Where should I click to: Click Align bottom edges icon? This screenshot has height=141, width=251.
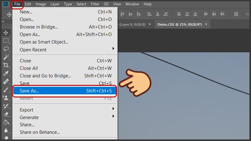click(139, 14)
